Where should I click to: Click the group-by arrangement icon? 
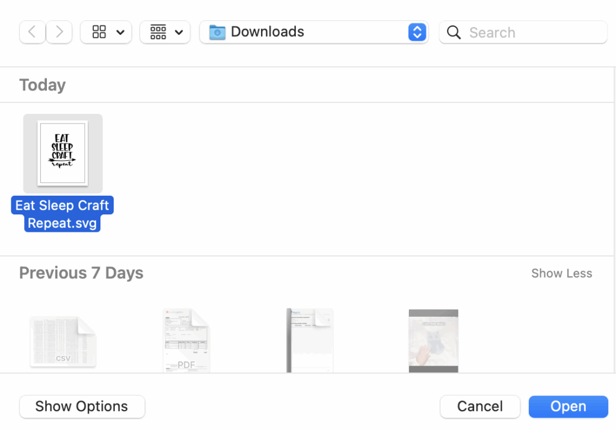[158, 32]
